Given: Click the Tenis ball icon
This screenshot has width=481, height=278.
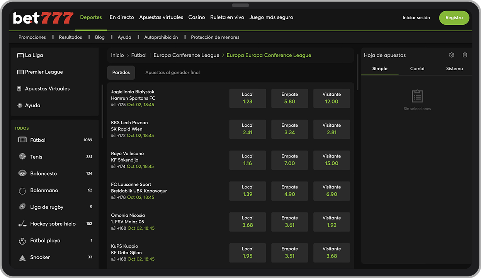Looking at the screenshot, I should click(22, 156).
